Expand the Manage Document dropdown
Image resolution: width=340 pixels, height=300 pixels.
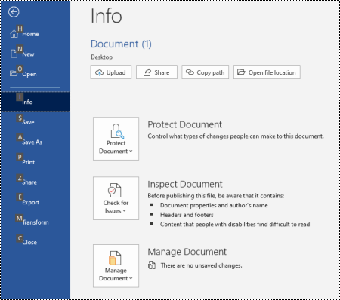coord(116,266)
